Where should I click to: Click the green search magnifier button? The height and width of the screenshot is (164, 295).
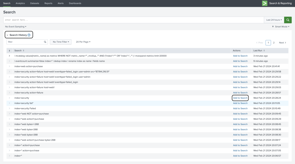(288, 20)
